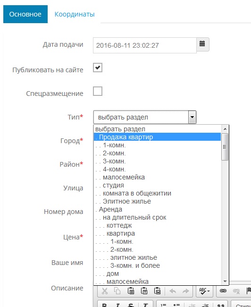
Task: Click the Copy icon in editor toolbar
Action: 117,291
